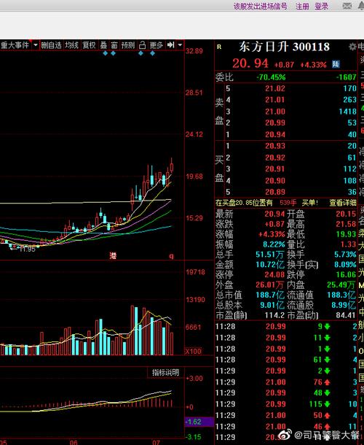Click the 港 marker on the candlestick chart
The image size is (364, 445).
click(113, 256)
